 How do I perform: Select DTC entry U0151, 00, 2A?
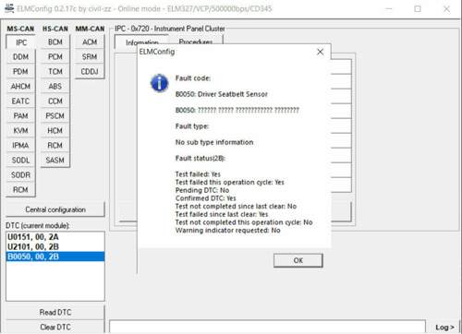click(55, 237)
